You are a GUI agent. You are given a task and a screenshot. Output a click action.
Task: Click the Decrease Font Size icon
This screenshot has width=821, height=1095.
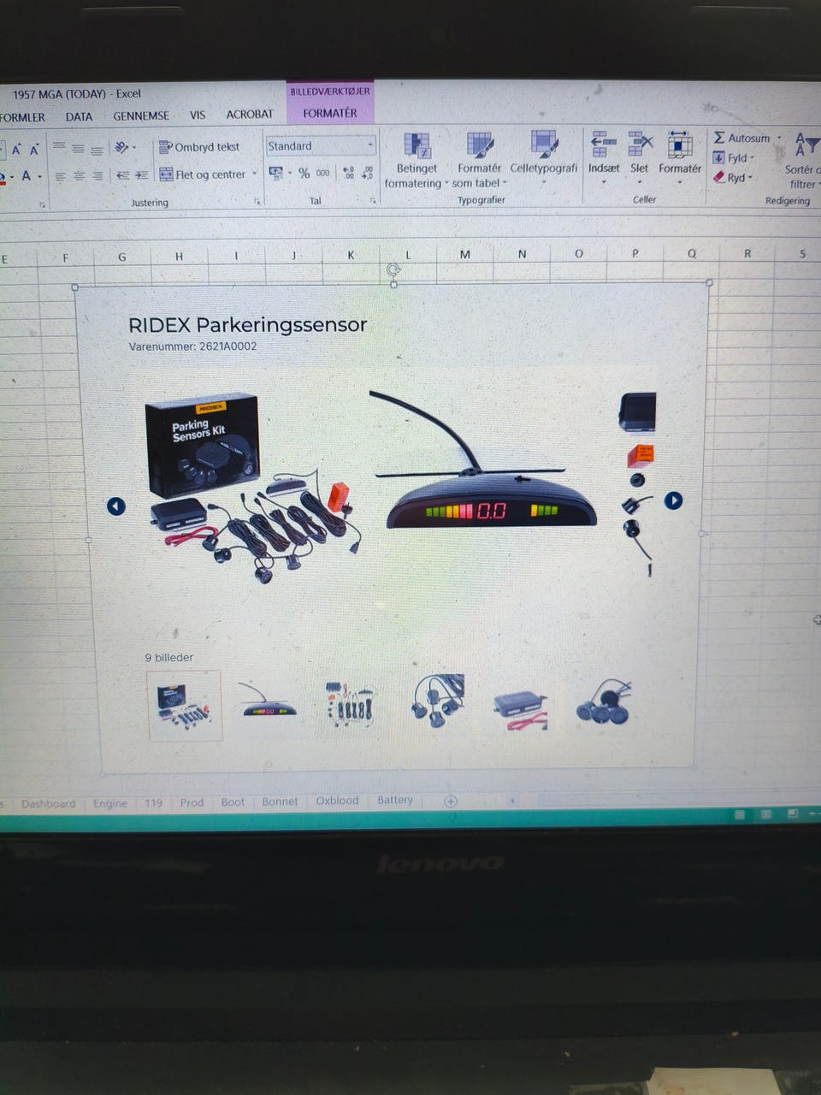(x=34, y=150)
